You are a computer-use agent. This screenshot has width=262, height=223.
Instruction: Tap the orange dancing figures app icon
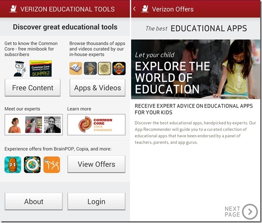[x=52, y=165]
